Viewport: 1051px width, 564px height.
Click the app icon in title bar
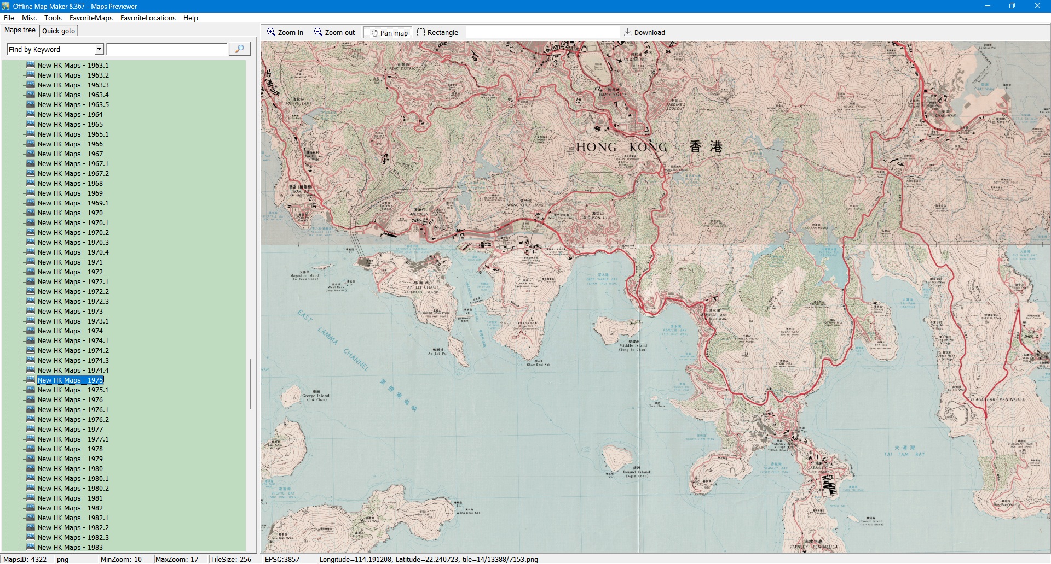5,6
